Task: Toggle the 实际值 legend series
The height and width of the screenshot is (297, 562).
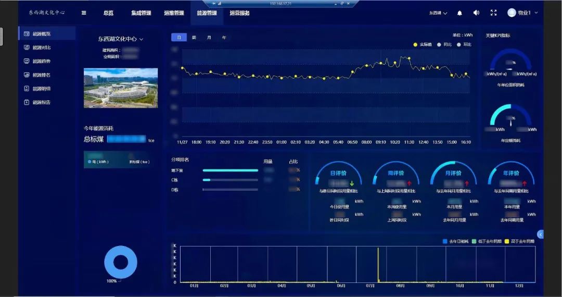Action: [415, 45]
